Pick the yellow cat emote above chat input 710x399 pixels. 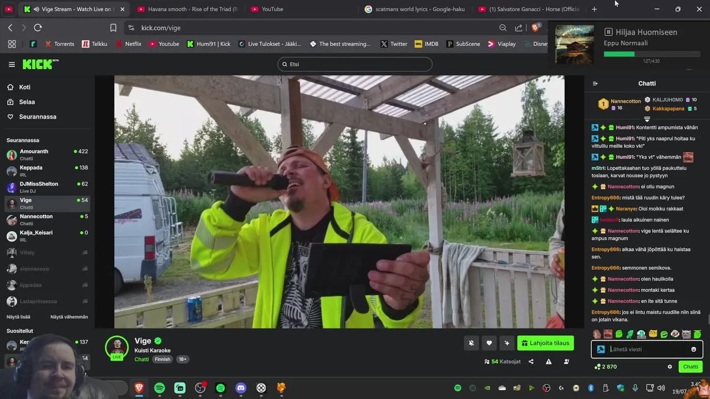pos(653,334)
